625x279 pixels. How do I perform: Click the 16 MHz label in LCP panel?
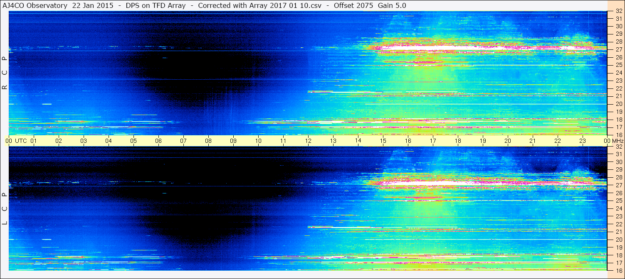(619, 270)
